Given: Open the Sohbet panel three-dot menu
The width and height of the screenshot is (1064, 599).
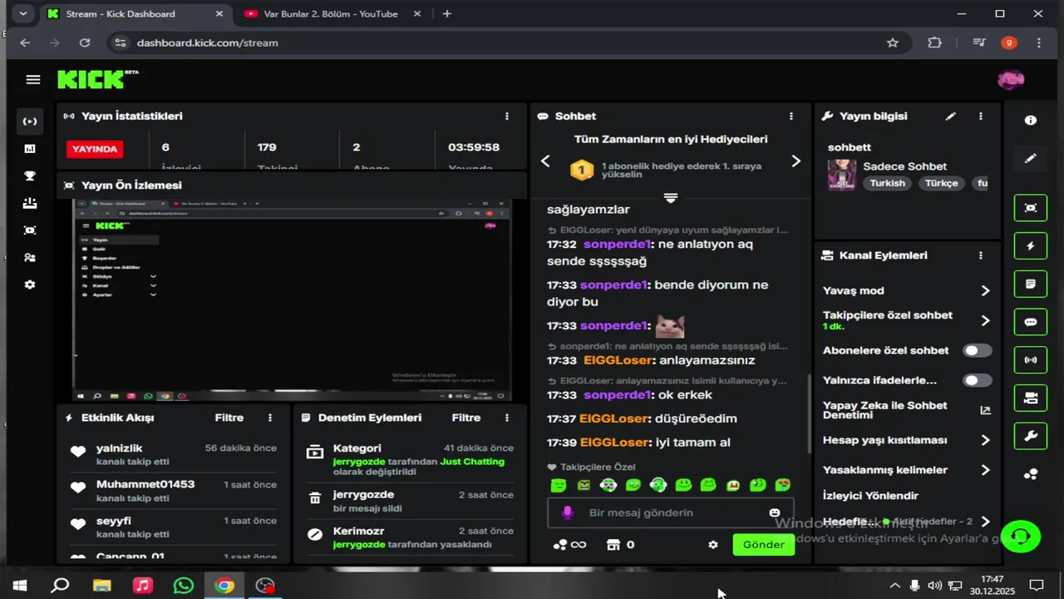Looking at the screenshot, I should [x=791, y=116].
